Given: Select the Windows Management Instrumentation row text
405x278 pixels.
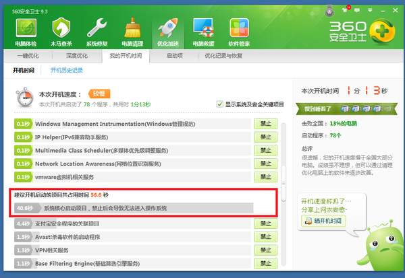Looking at the screenshot, I should pos(115,124).
